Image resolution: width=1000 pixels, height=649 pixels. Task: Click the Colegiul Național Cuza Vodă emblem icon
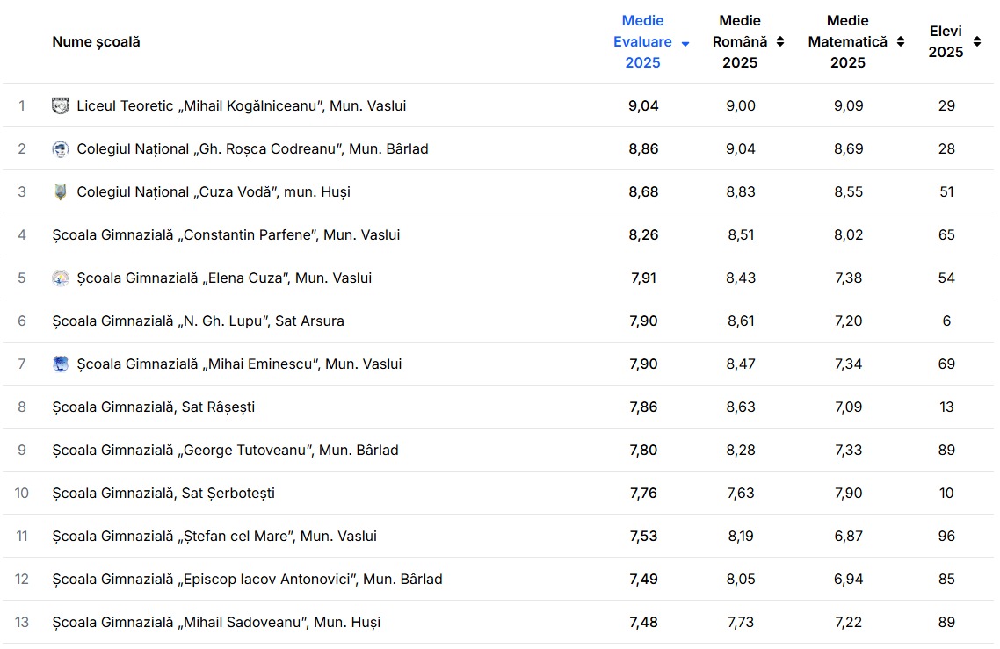pos(60,192)
